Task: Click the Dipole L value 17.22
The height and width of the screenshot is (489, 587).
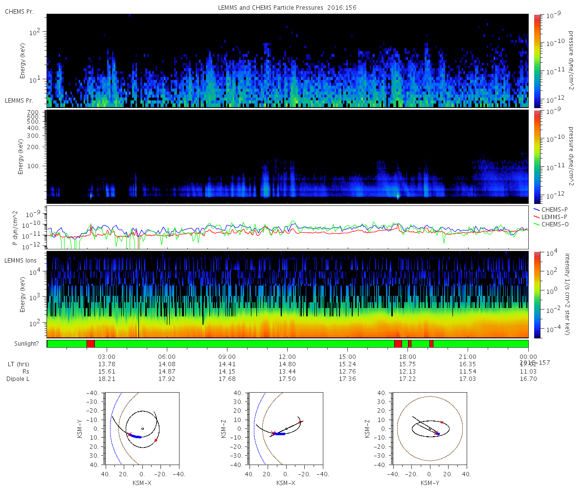Action: [x=408, y=378]
